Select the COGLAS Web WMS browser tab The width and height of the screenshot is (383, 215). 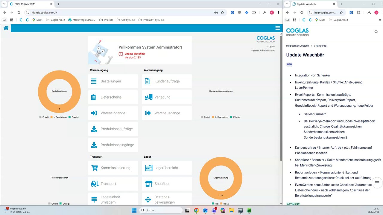click(x=31, y=4)
